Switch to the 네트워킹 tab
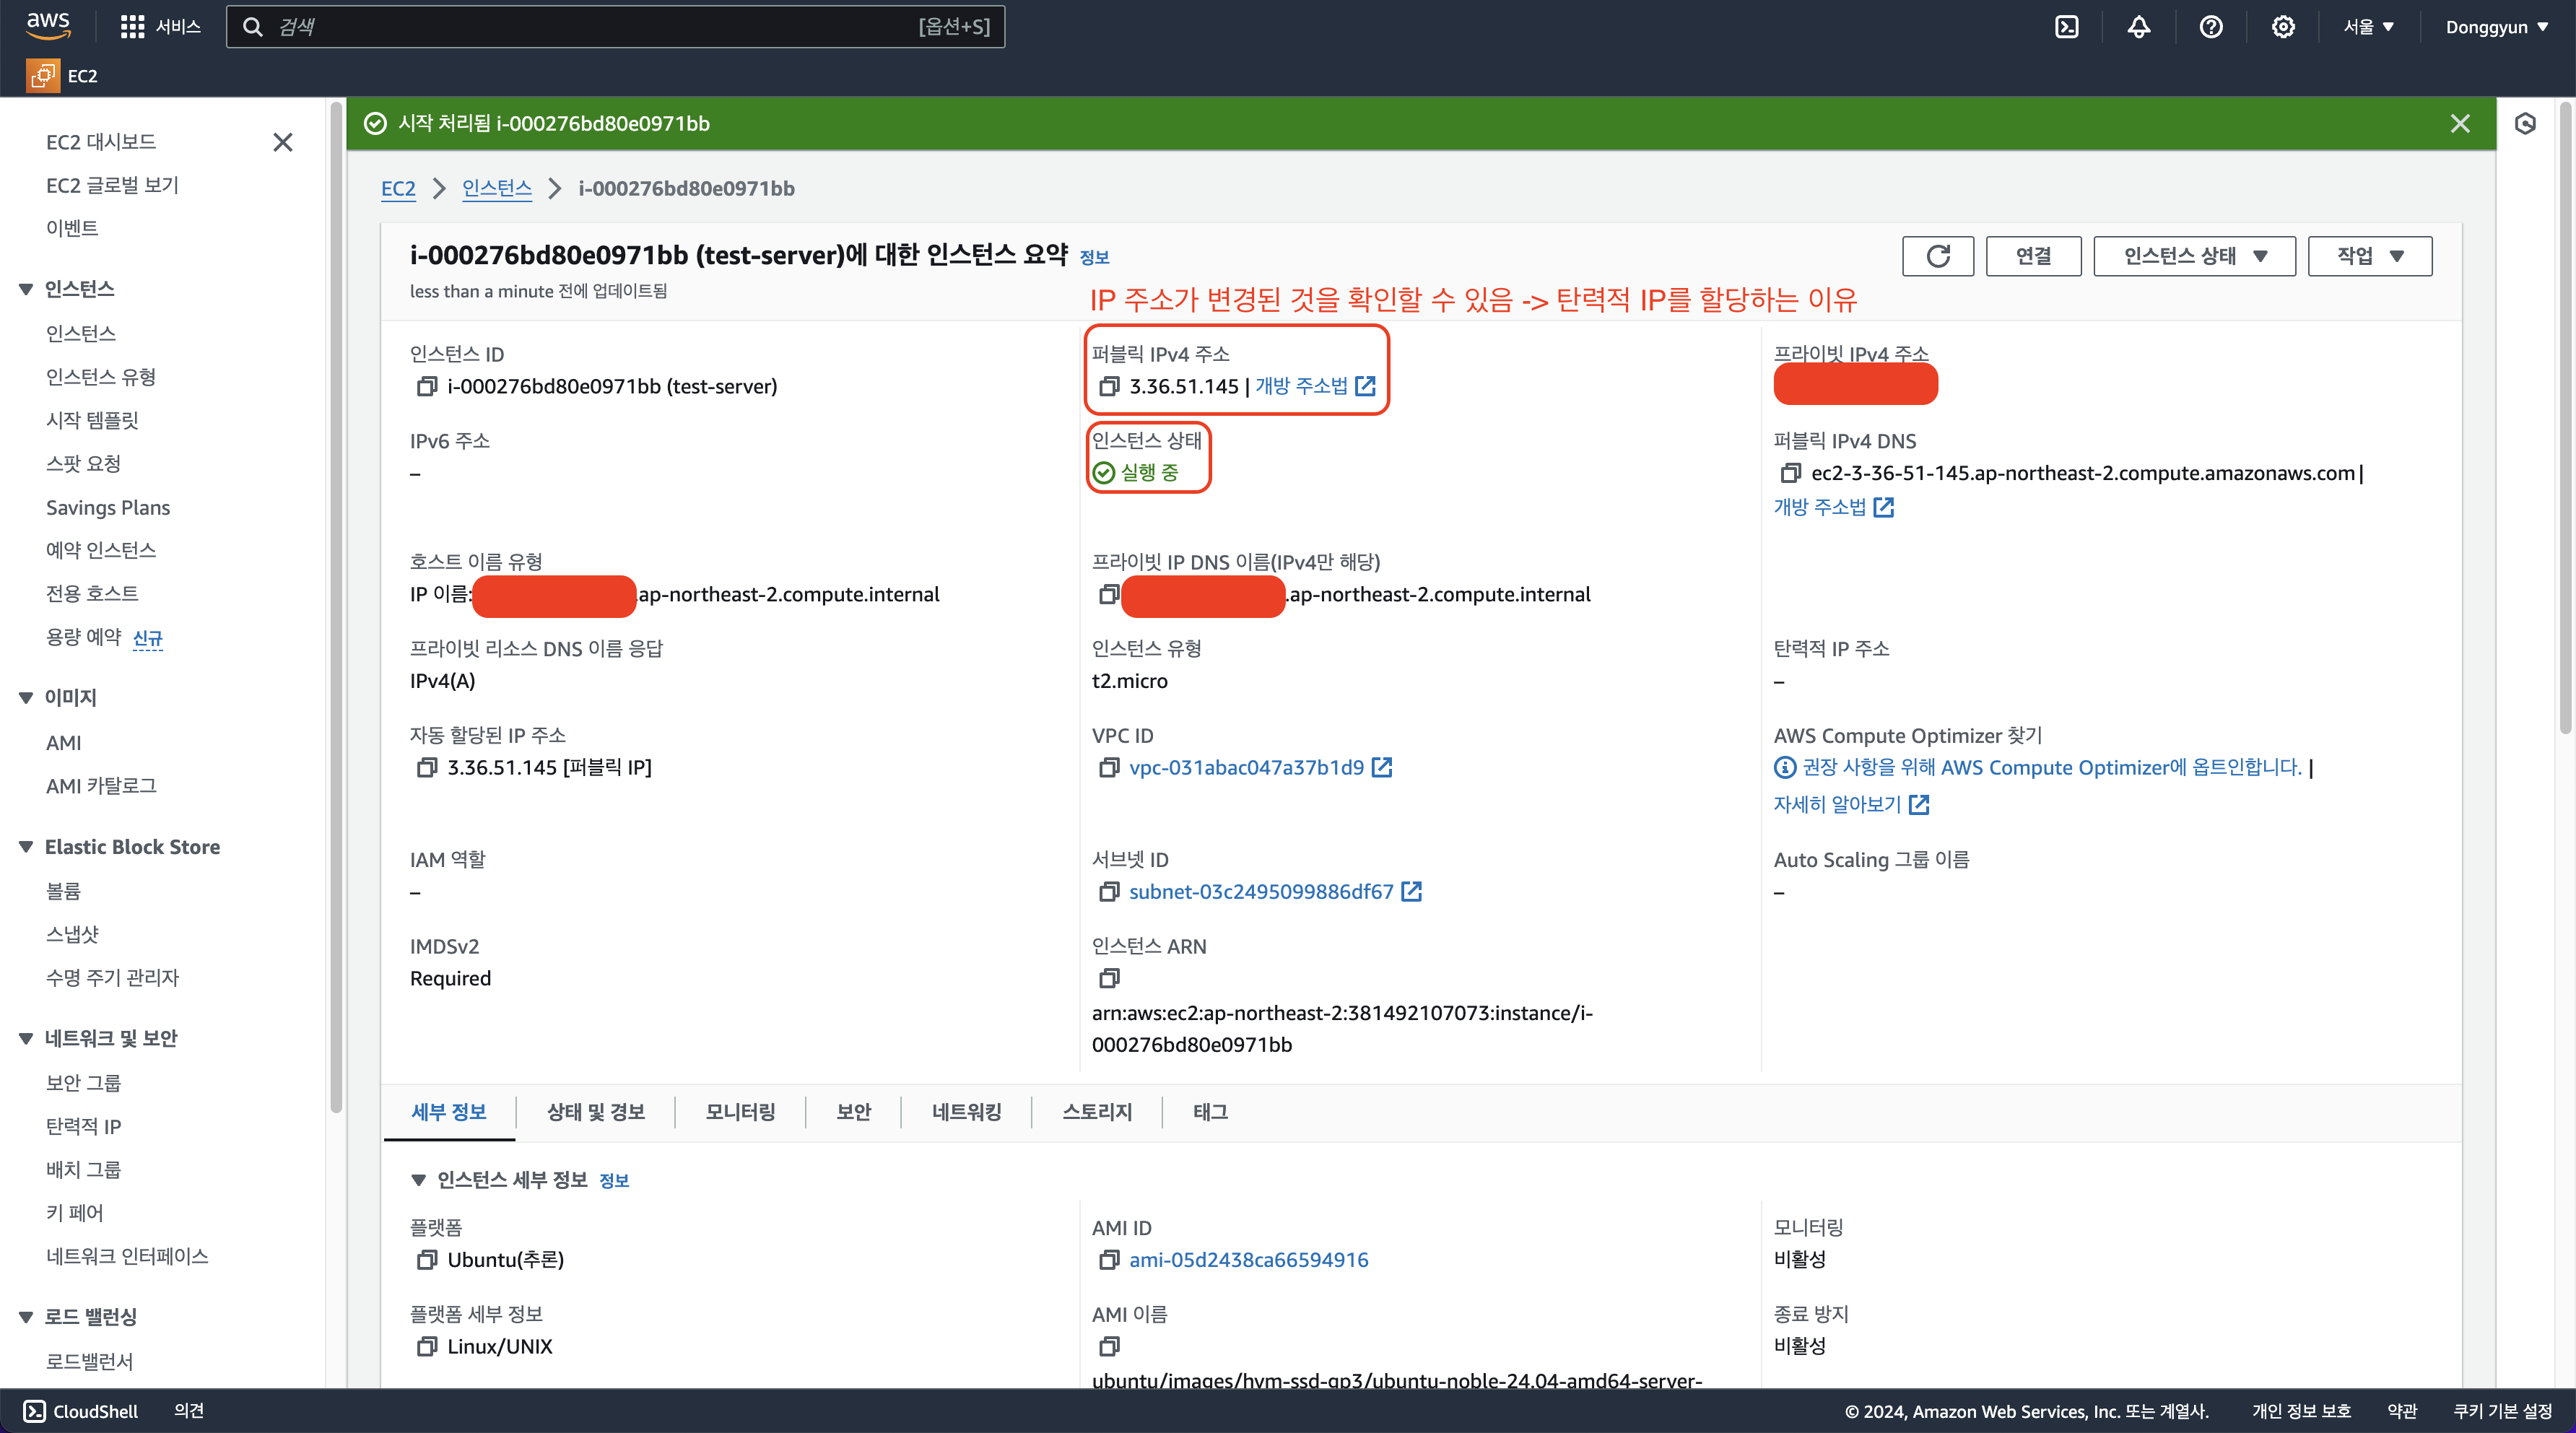Image resolution: width=2576 pixels, height=1433 pixels. tap(966, 1112)
